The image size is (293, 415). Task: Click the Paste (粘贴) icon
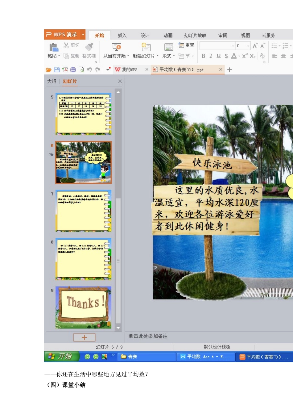click(x=54, y=47)
